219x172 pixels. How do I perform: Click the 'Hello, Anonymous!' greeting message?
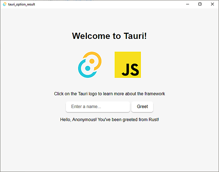pyautogui.click(x=109, y=120)
